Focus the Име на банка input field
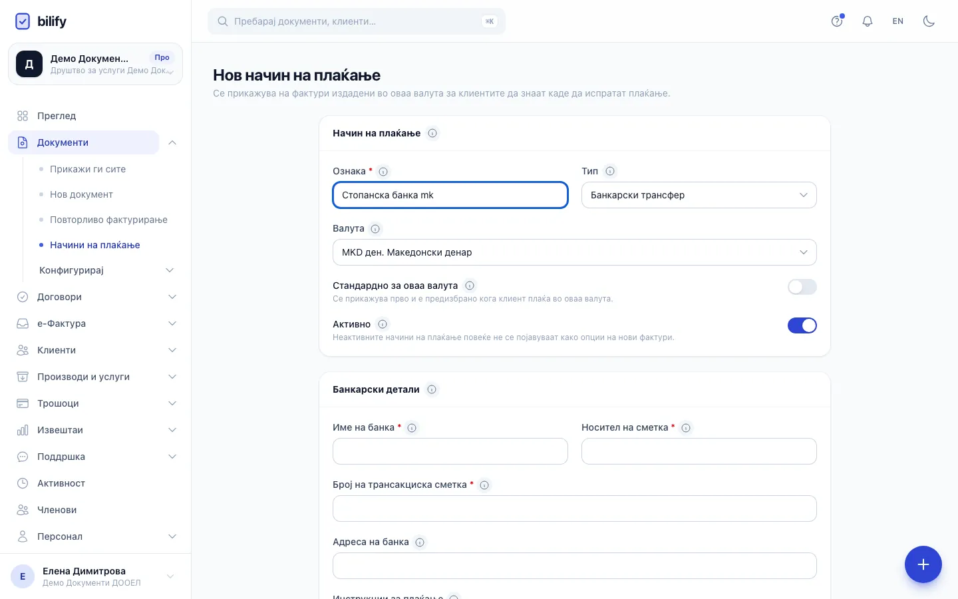 click(x=450, y=451)
